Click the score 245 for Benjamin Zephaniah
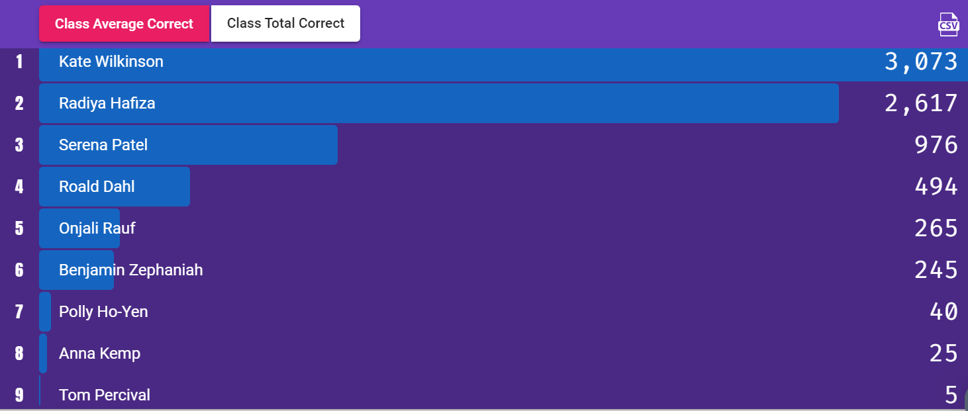Viewport: 968px width, 411px height. [936, 270]
